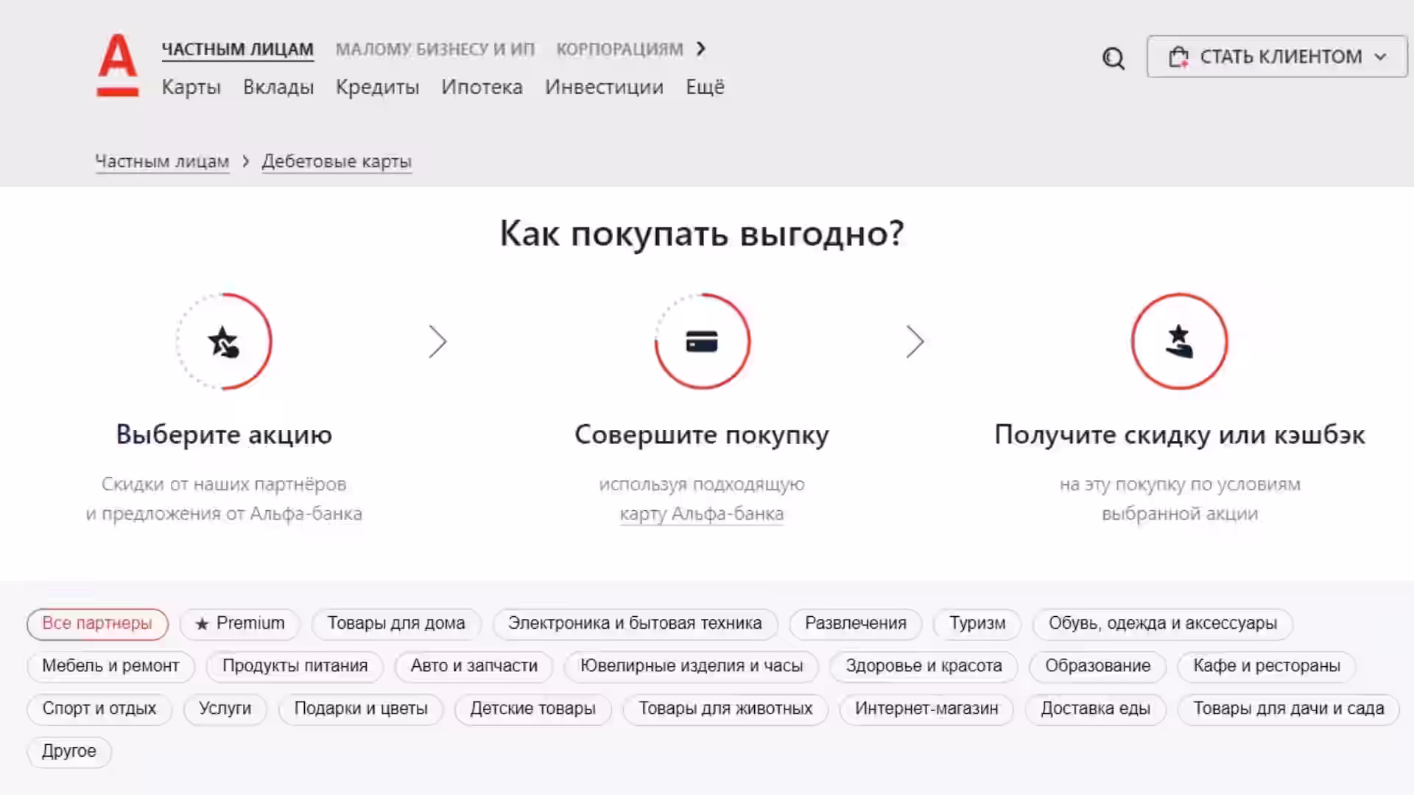Screen dimensions: 1414x795
Task: Choose the Интернет-магазин category
Action: (926, 709)
